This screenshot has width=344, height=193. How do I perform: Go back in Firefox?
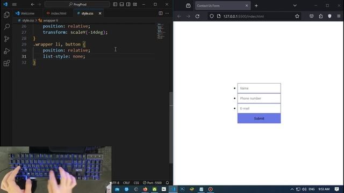(179, 16)
